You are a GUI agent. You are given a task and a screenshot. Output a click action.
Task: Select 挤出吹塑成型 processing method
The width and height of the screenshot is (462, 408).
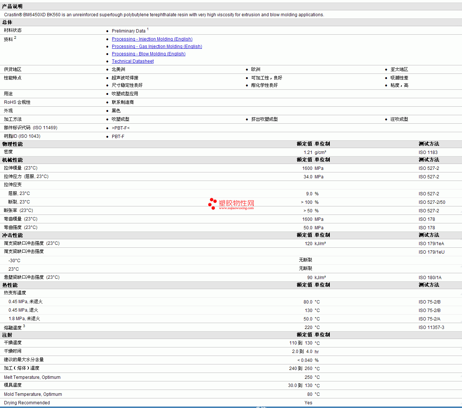coord(264,119)
